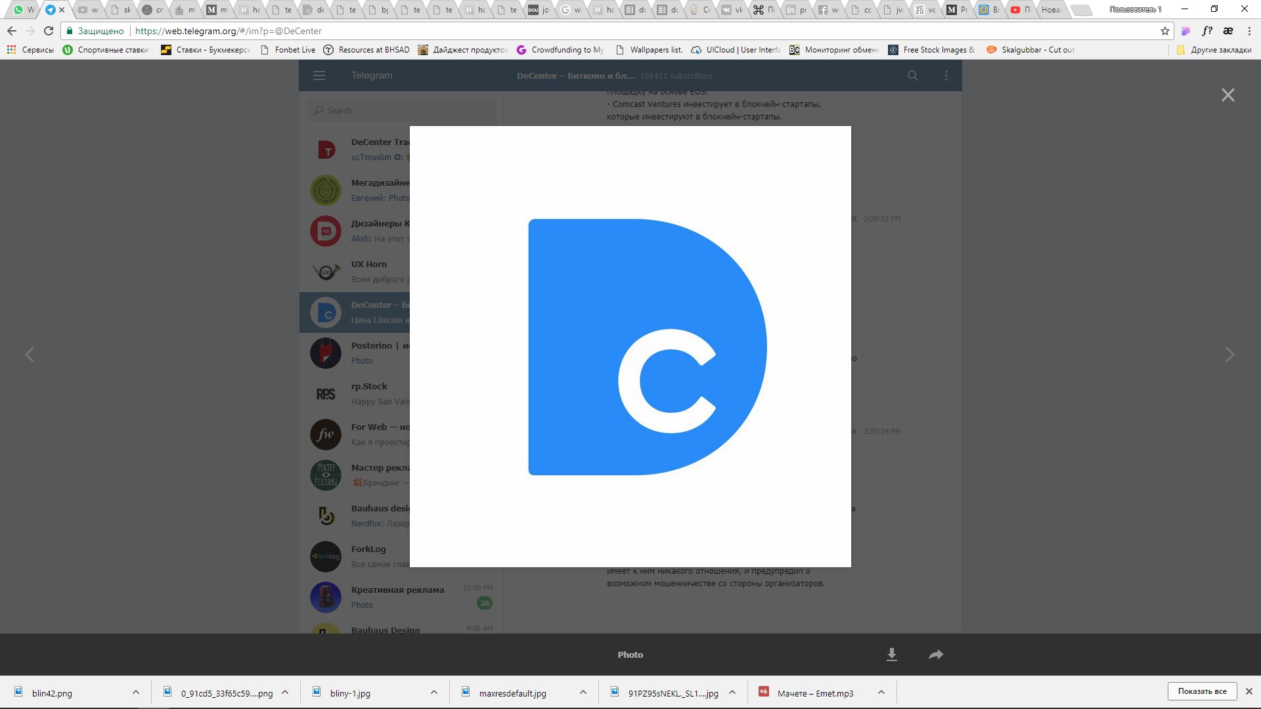Open the Fonbet Live bookmark

[x=288, y=50]
